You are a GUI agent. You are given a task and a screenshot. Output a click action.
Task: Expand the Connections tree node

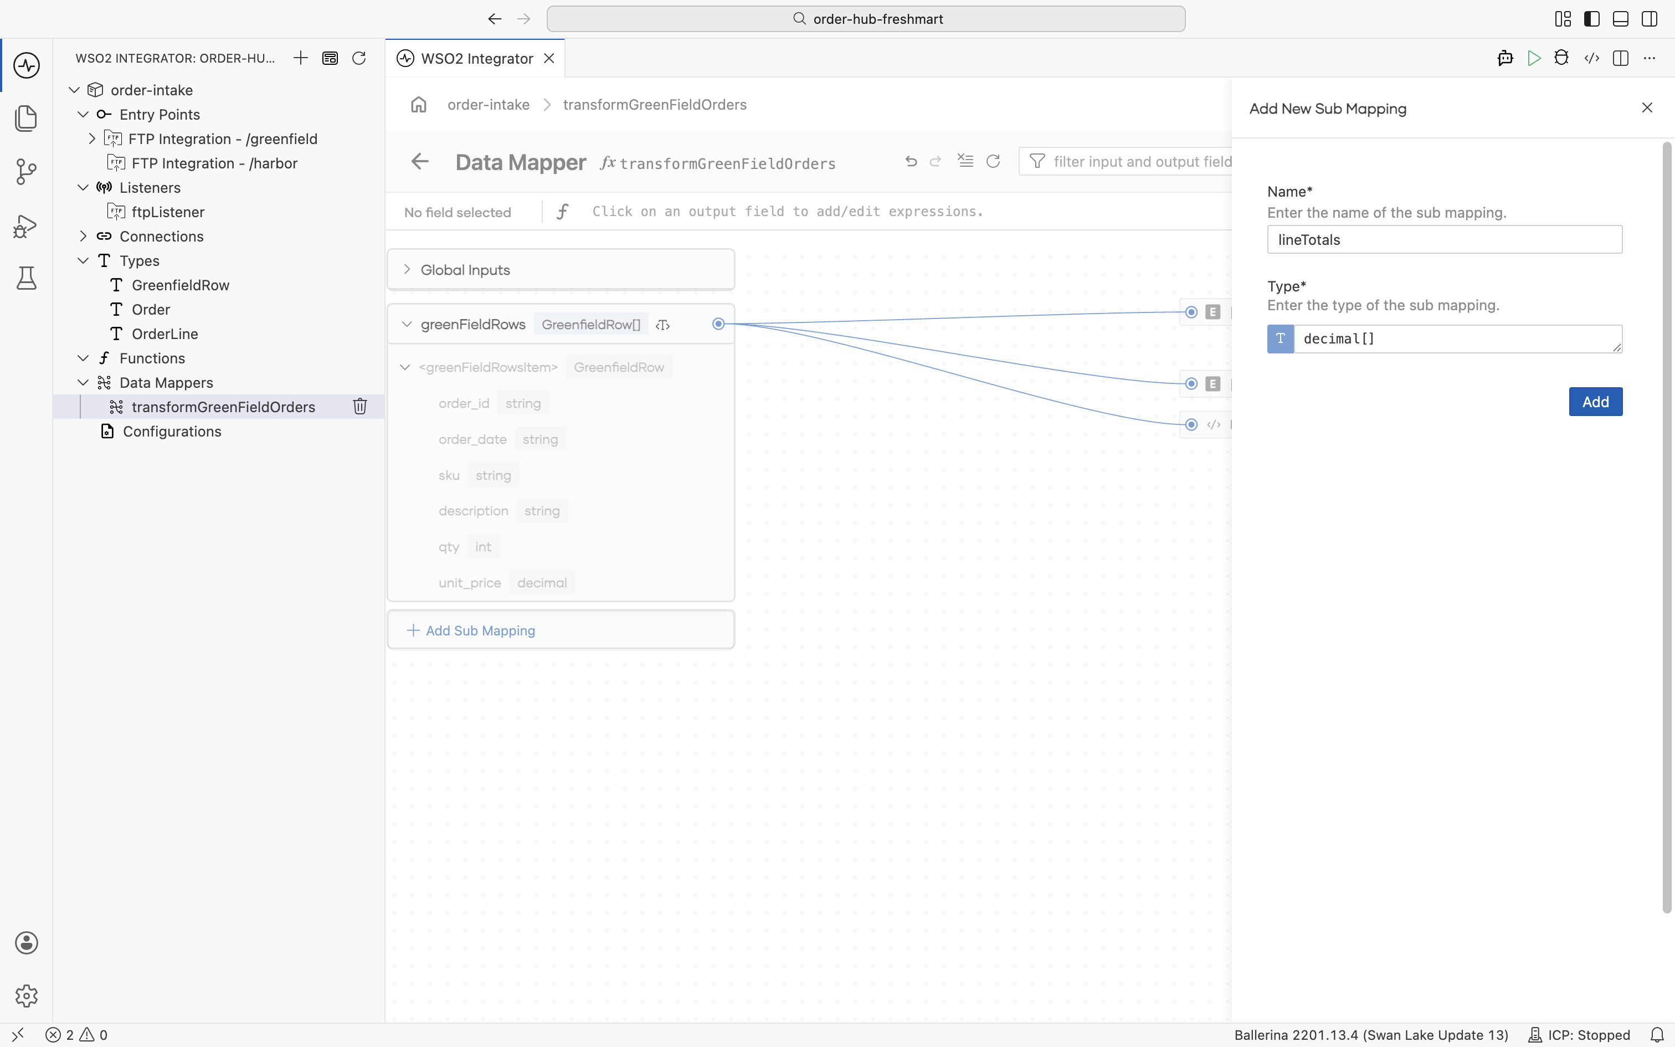[x=83, y=236]
